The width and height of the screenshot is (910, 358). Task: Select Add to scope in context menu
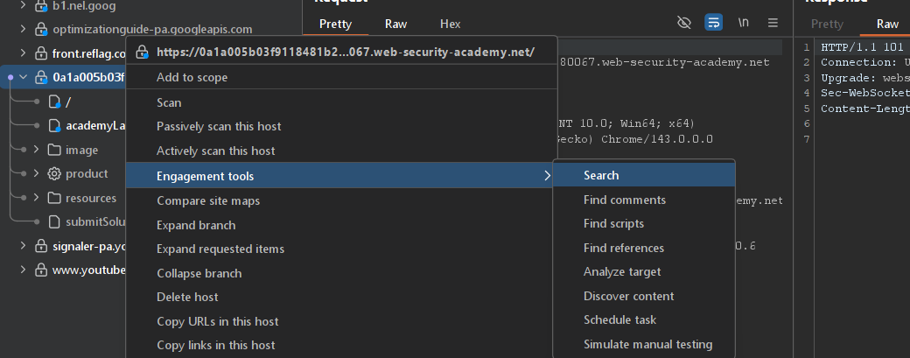pos(192,78)
